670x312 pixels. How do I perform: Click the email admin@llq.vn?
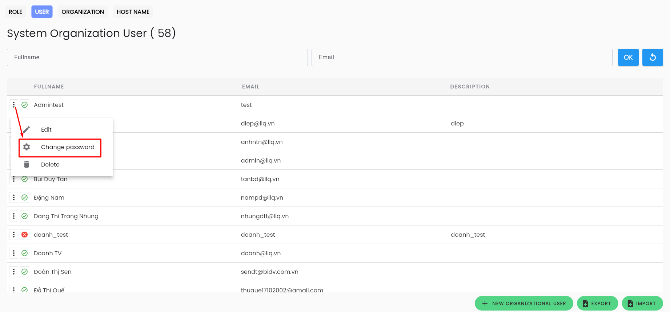coord(261,160)
